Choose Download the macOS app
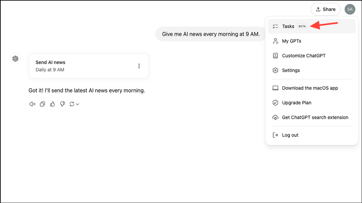The width and height of the screenshot is (362, 203). (x=310, y=88)
